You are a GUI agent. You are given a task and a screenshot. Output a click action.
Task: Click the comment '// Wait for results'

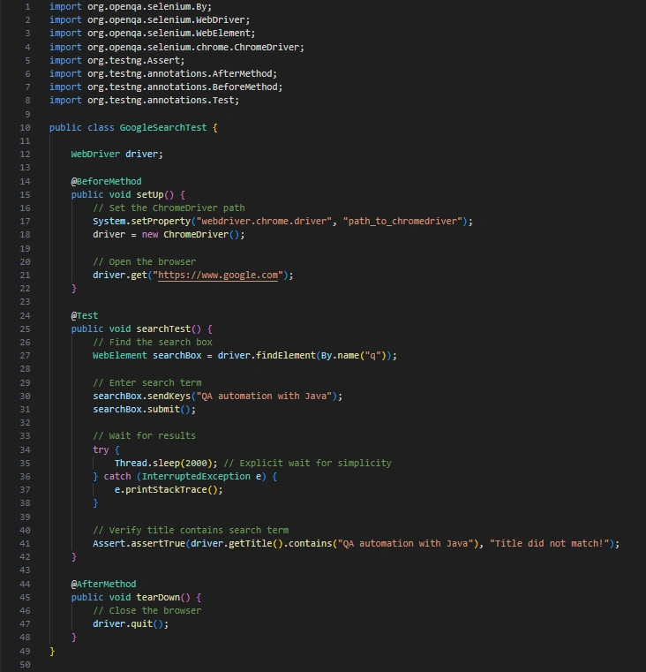coord(145,436)
